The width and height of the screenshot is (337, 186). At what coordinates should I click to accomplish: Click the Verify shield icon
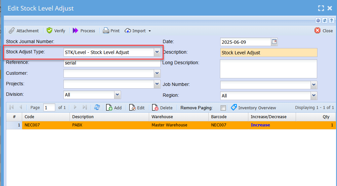(x=50, y=31)
